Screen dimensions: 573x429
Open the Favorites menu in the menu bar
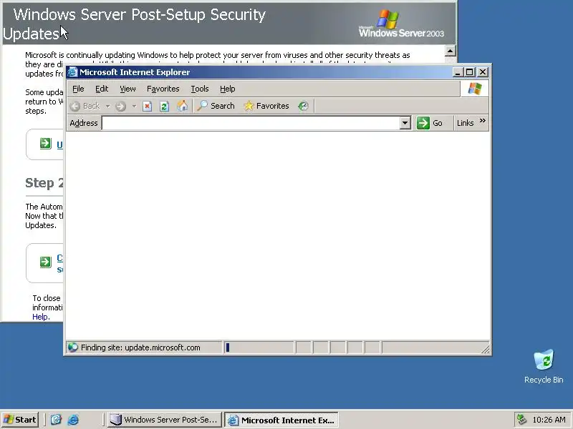[x=163, y=89]
